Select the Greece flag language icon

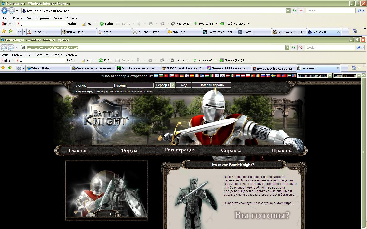coord(202,76)
